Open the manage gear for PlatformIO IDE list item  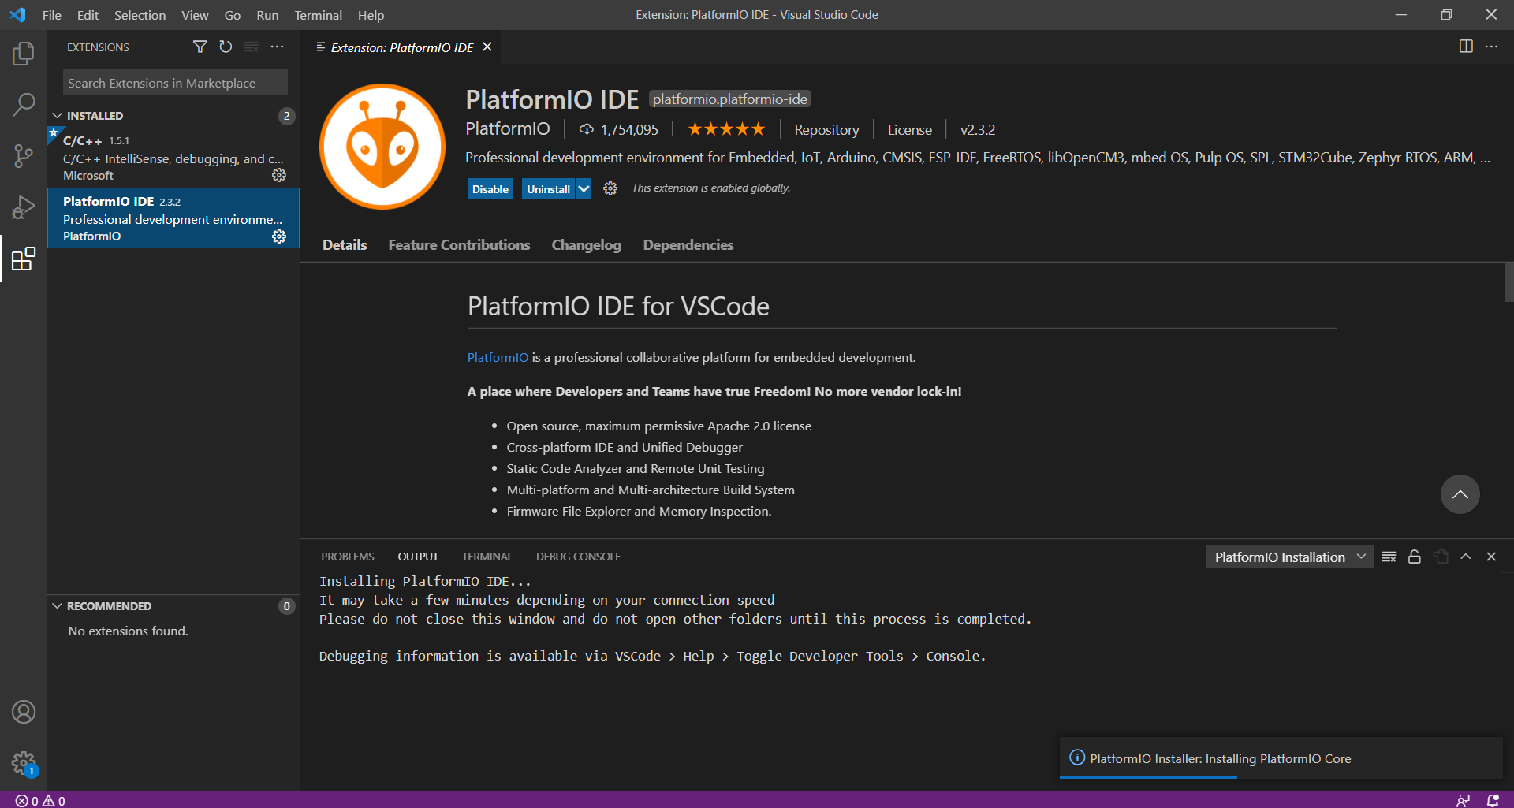[x=279, y=236]
